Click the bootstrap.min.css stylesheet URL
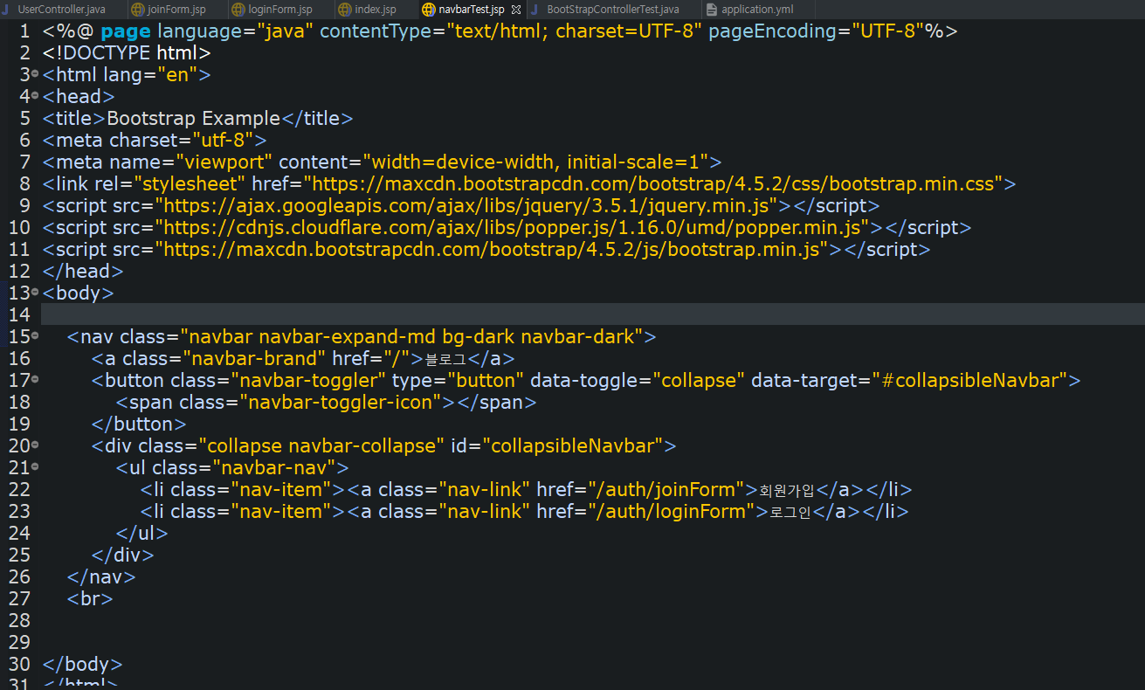 point(652,183)
